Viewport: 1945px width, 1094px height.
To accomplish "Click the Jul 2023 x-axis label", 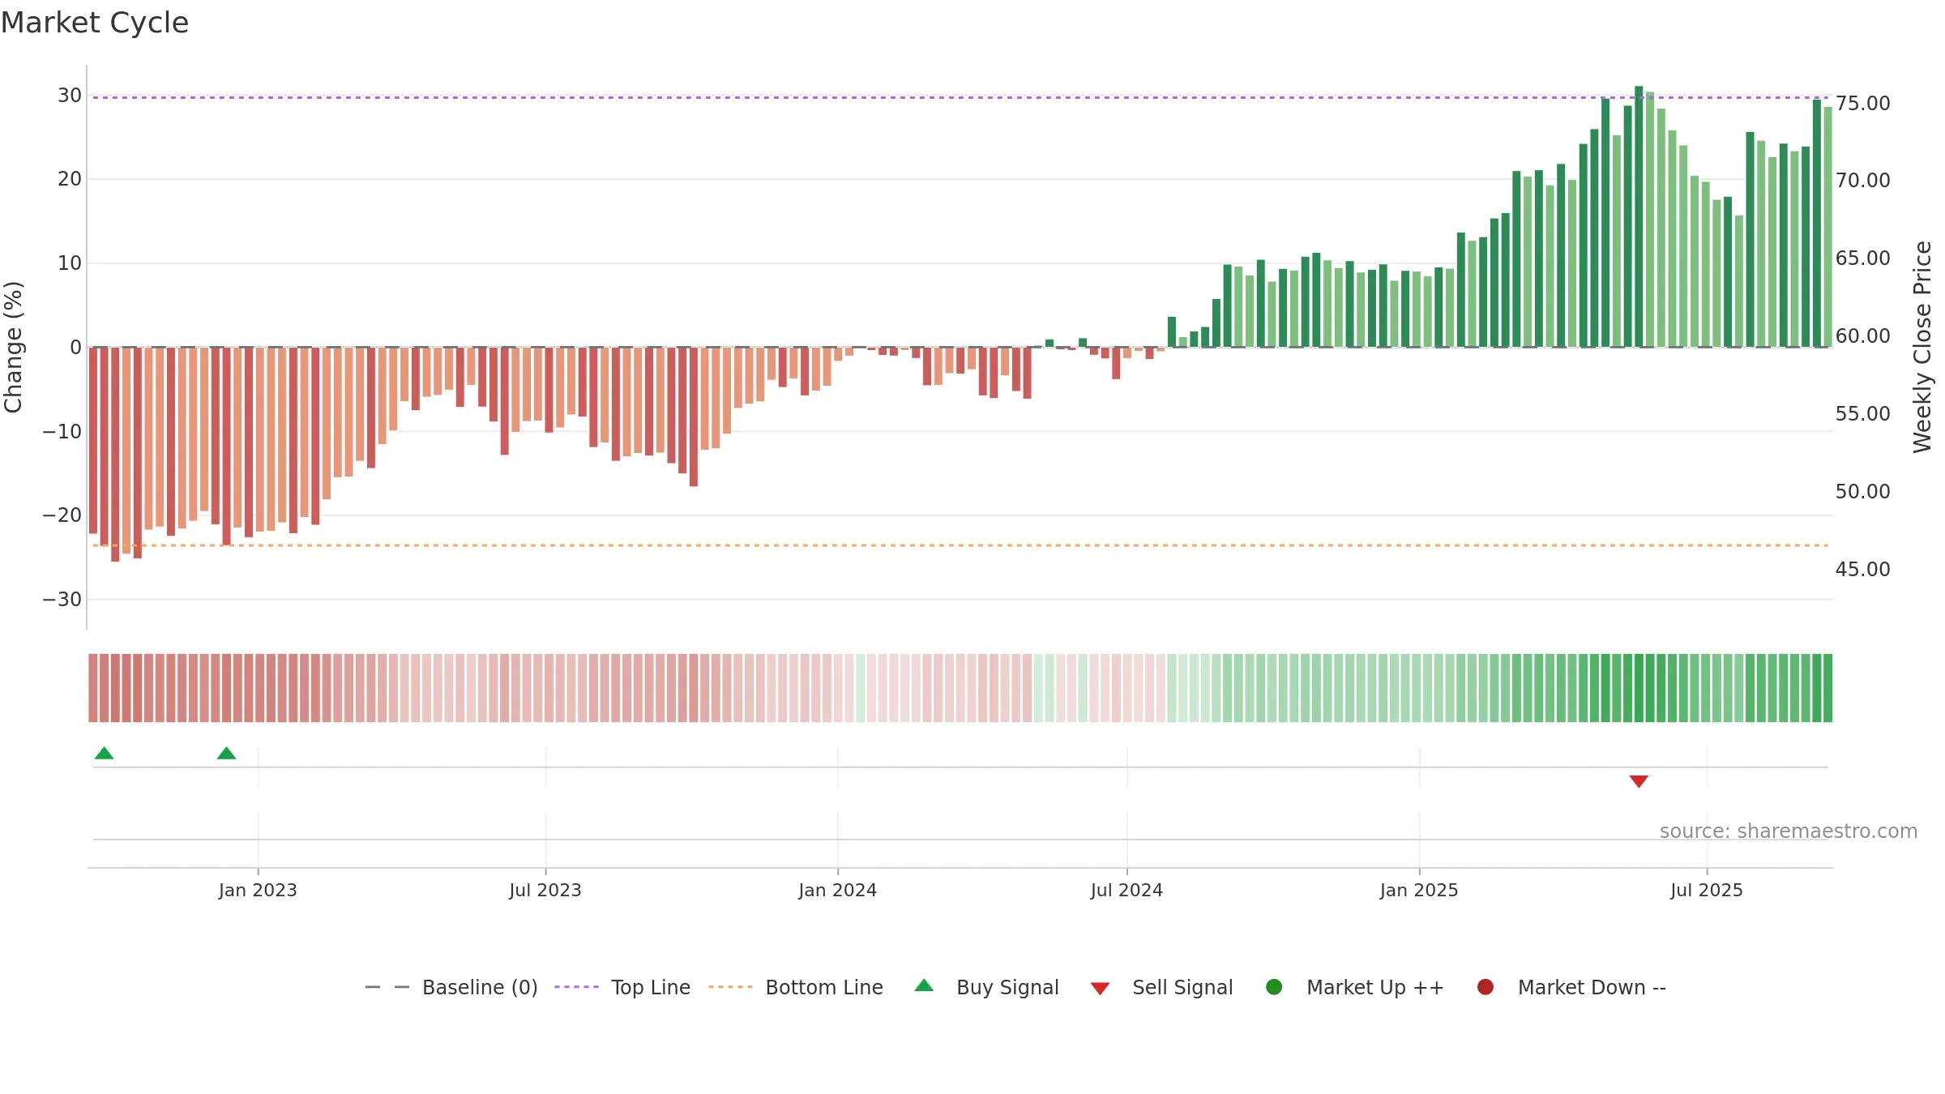I will tap(545, 891).
